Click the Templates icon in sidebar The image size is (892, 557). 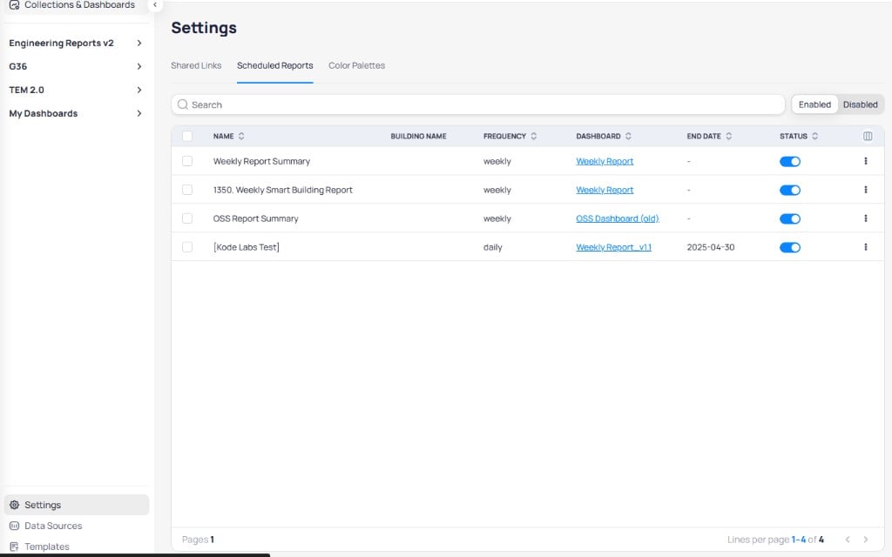click(x=14, y=547)
